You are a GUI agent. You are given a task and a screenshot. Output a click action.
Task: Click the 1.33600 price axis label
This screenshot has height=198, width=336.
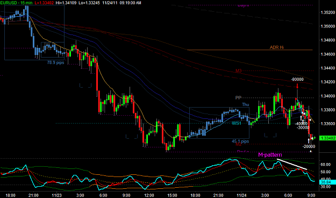pyautogui.click(x=328, y=124)
